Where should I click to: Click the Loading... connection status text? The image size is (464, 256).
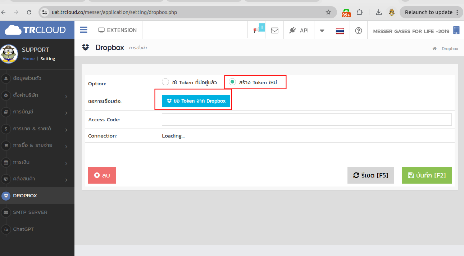173,136
